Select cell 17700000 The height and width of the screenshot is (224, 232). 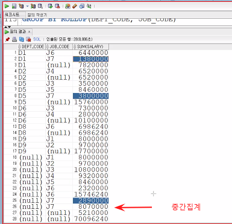91,151
